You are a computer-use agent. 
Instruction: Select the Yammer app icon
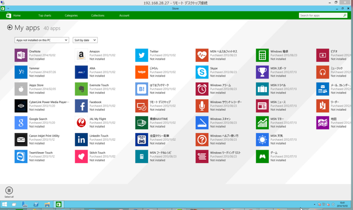21,72
